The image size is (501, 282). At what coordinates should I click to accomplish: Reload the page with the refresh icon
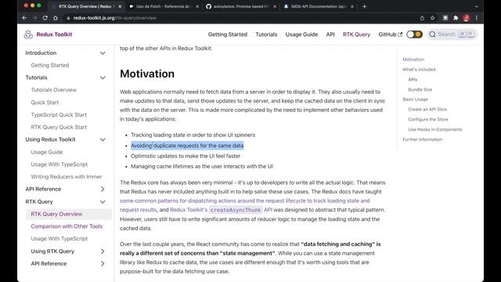coord(45,18)
